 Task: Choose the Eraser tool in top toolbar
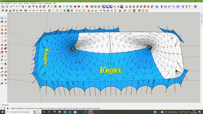pyautogui.click(x=7, y=7)
